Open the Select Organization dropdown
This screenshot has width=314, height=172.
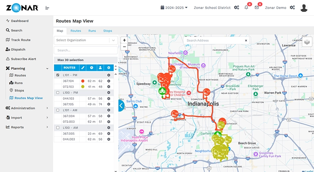(86, 40)
